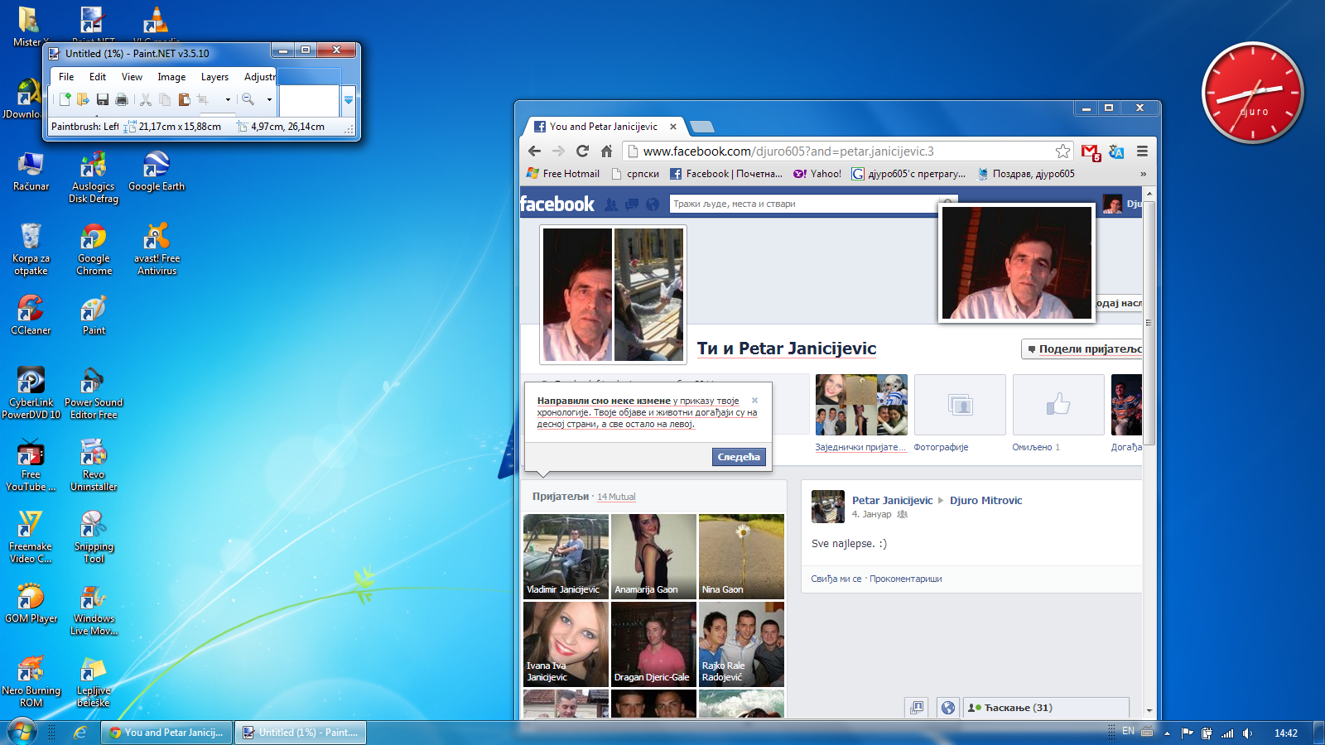Click the Gmail checker extension icon

pos(1090,152)
